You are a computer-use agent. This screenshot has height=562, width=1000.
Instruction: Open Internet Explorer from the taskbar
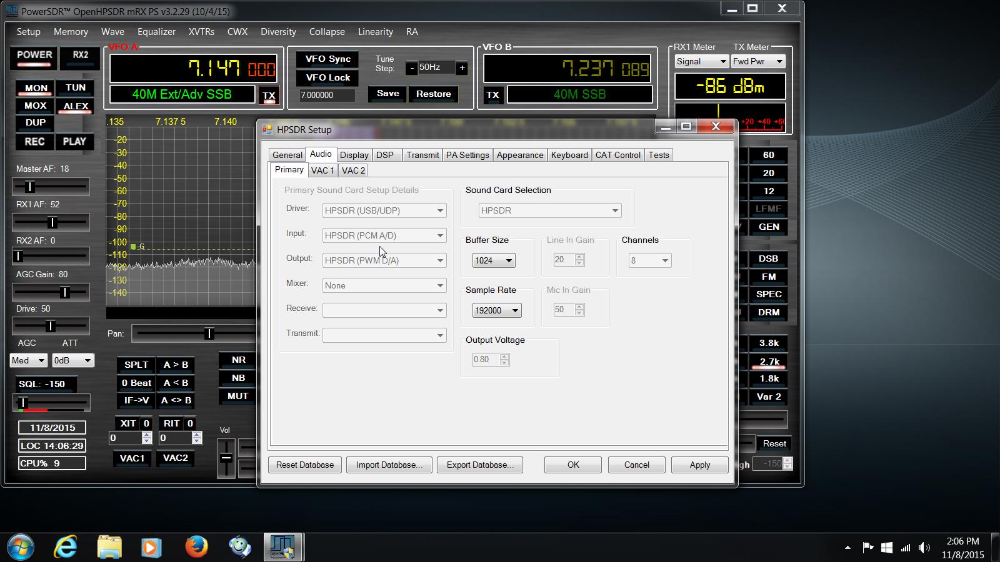[x=66, y=547]
